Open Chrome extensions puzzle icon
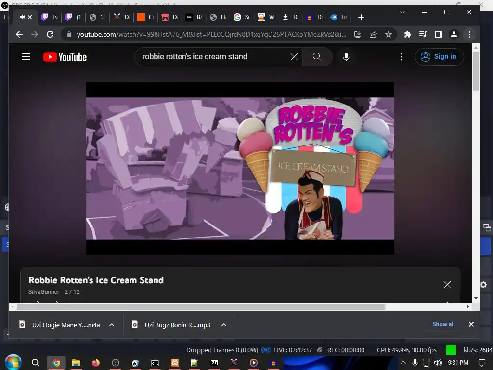 tap(407, 34)
